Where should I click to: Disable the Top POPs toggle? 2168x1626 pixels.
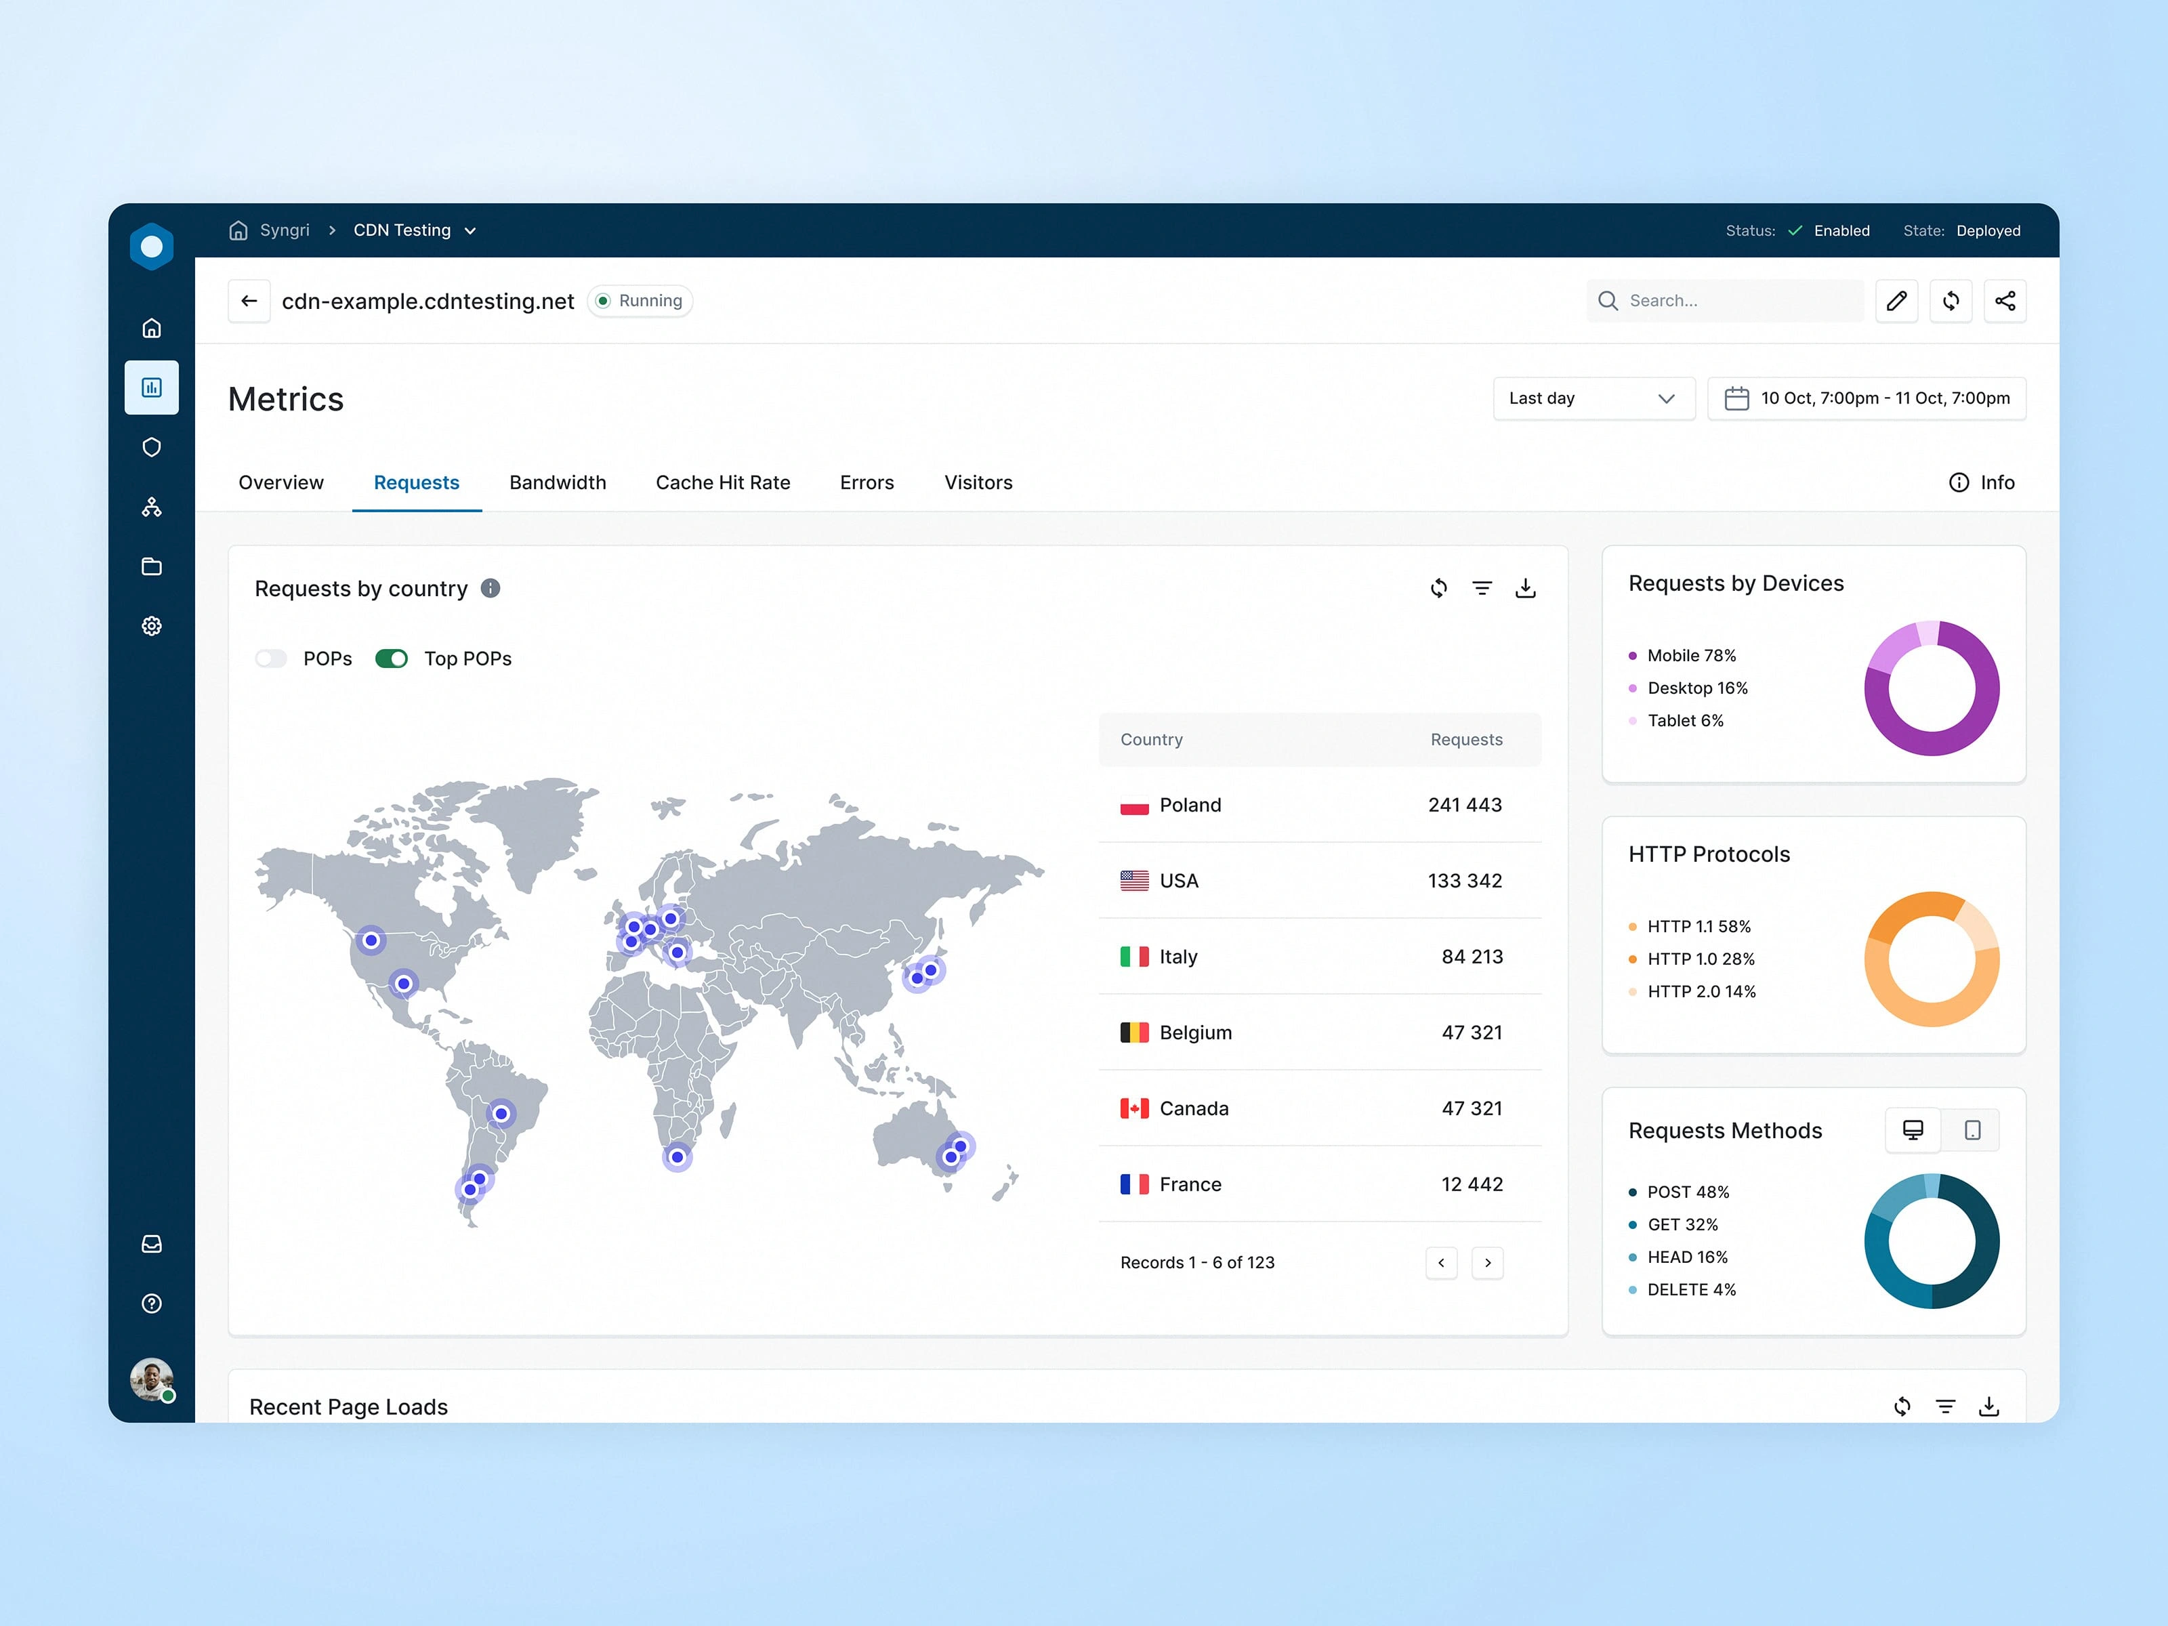tap(391, 659)
